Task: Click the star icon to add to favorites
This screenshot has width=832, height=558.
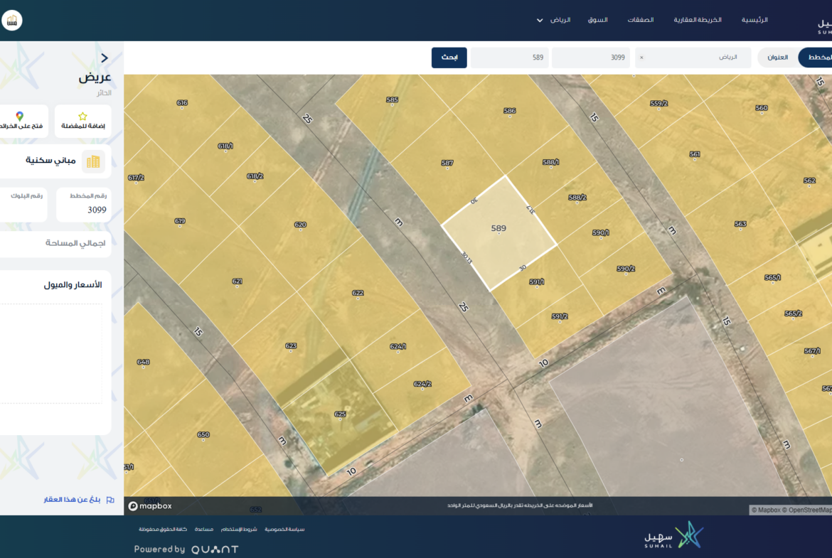Action: (82, 116)
